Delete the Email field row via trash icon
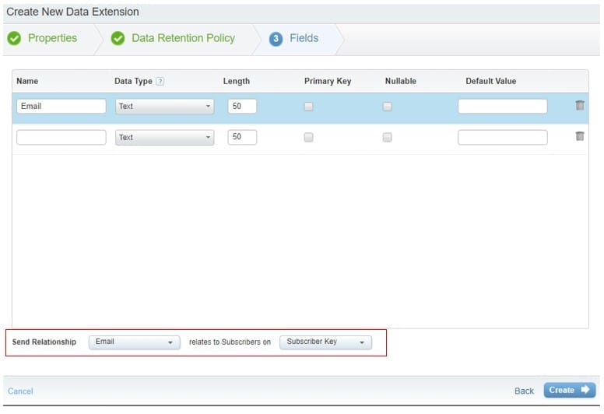This screenshot has width=604, height=414. pos(580,106)
